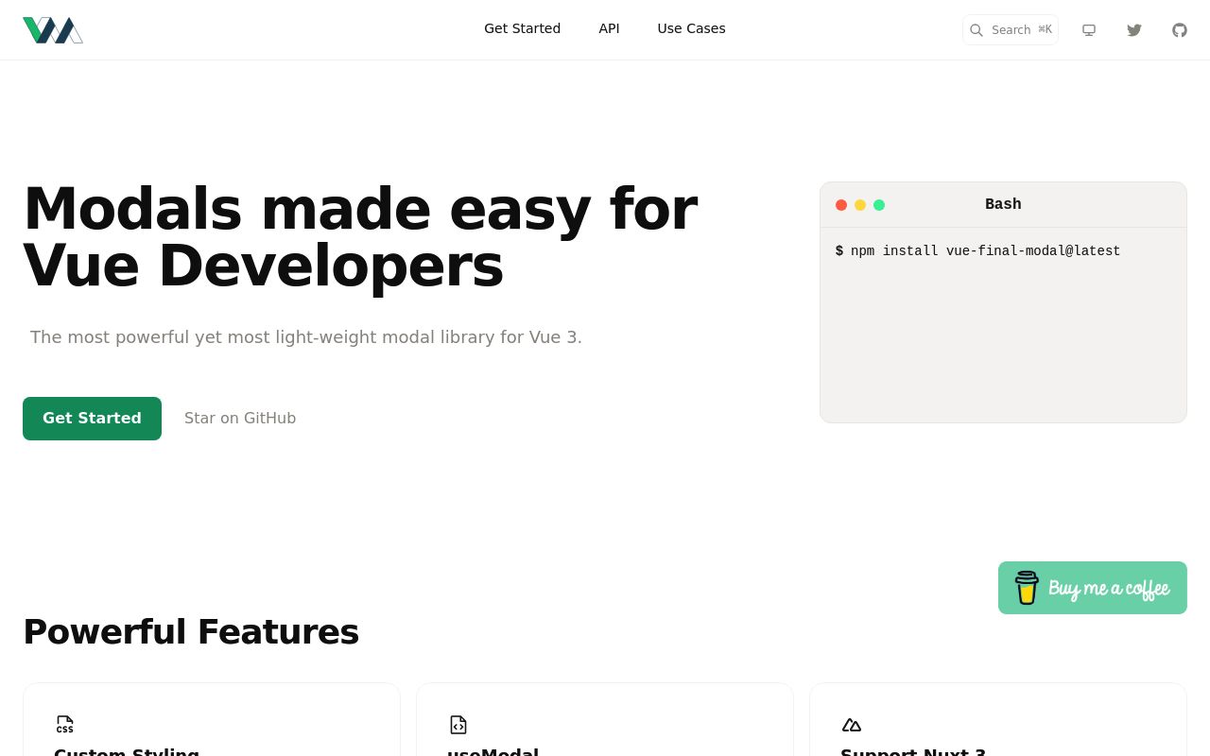Viewport: 1210px width, 756px height.
Task: Open the Get Started navigation item
Action: [522, 28]
